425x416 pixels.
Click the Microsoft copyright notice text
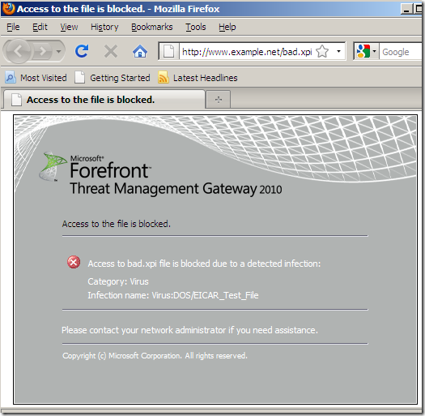tap(155, 356)
